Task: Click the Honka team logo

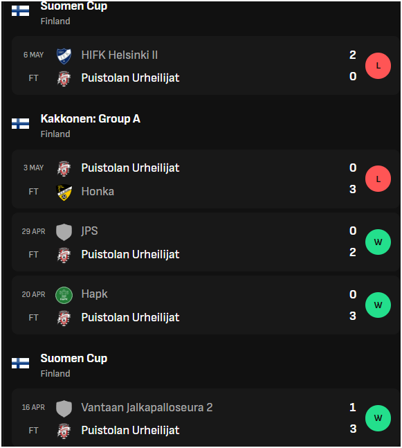Action: [64, 192]
